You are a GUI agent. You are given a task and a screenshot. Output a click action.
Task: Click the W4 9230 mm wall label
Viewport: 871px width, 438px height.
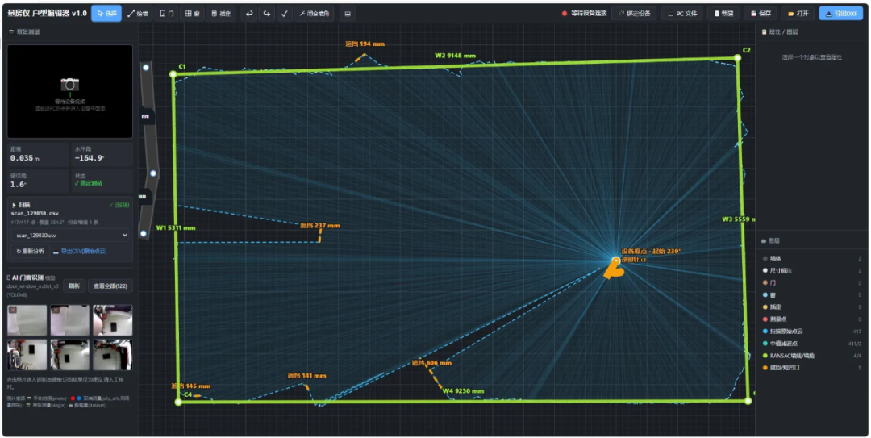pyautogui.click(x=463, y=391)
